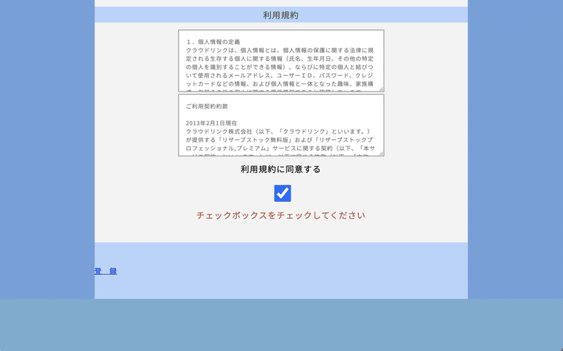Click the 利用規約に同意する label
The image size is (563, 351).
click(x=280, y=170)
